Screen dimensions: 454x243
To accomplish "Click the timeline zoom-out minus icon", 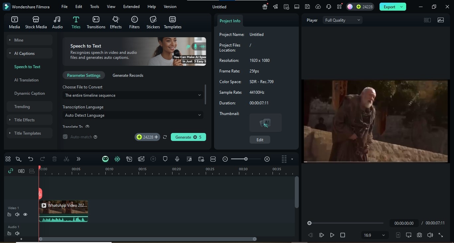I will coord(225,159).
